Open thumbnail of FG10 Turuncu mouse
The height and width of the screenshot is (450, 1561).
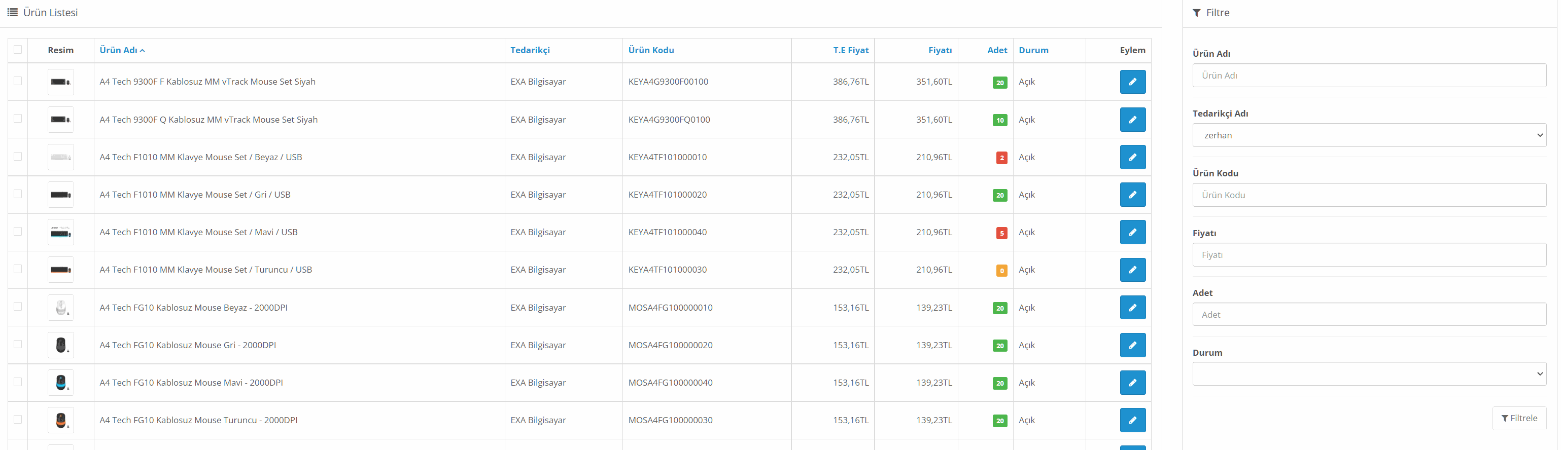click(x=60, y=420)
